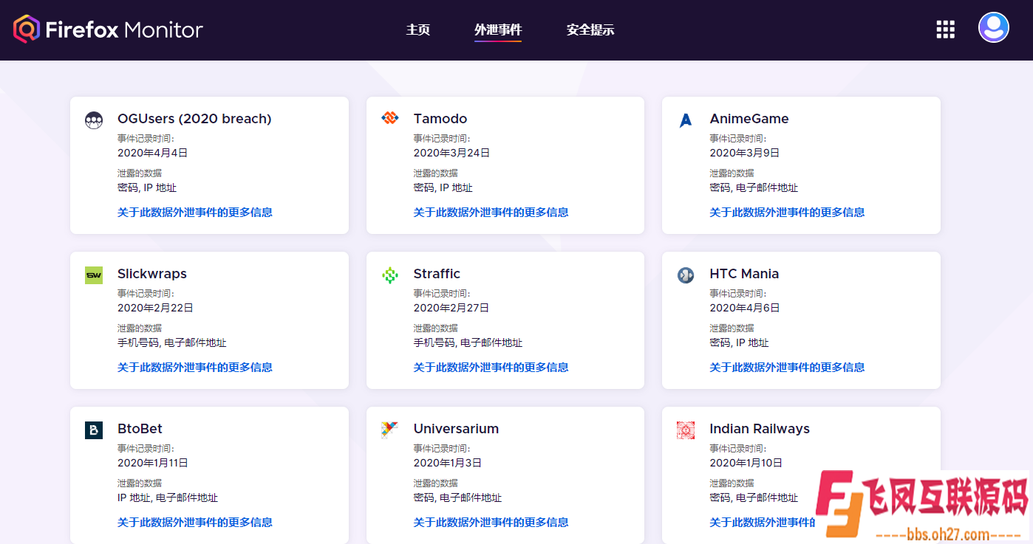The height and width of the screenshot is (544, 1033).
Task: Click the AnimeGame breach logo icon
Action: click(x=686, y=120)
